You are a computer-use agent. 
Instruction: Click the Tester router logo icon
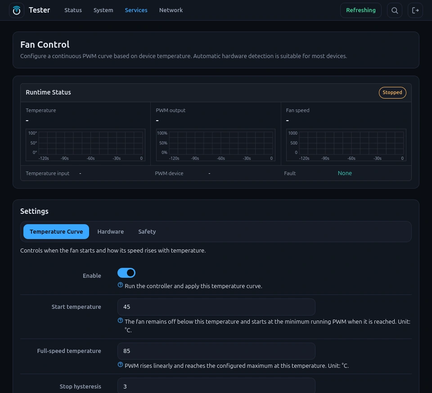pos(17,10)
